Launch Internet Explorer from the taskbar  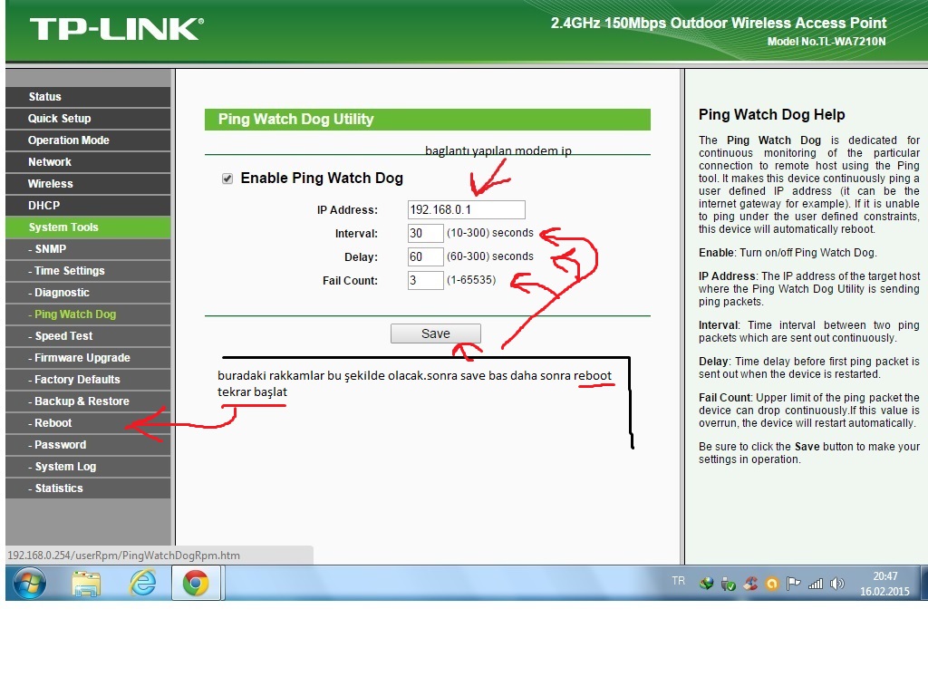(142, 583)
